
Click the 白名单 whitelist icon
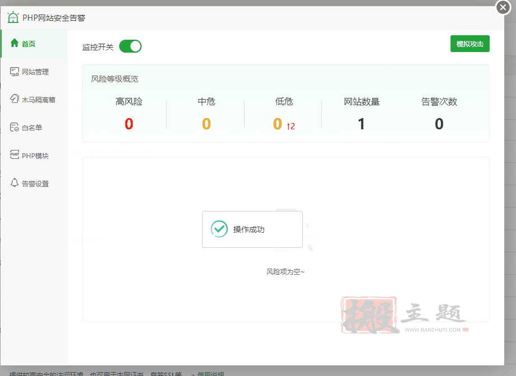14,128
